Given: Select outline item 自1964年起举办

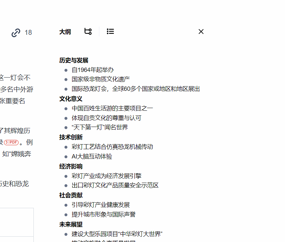Looking at the screenshot, I should [92, 70].
